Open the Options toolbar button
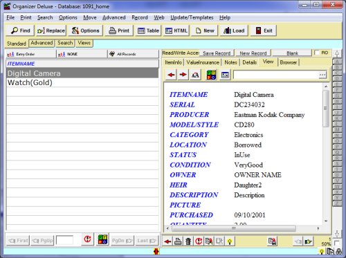Viewport: 346px width, 258px height. [x=85, y=30]
